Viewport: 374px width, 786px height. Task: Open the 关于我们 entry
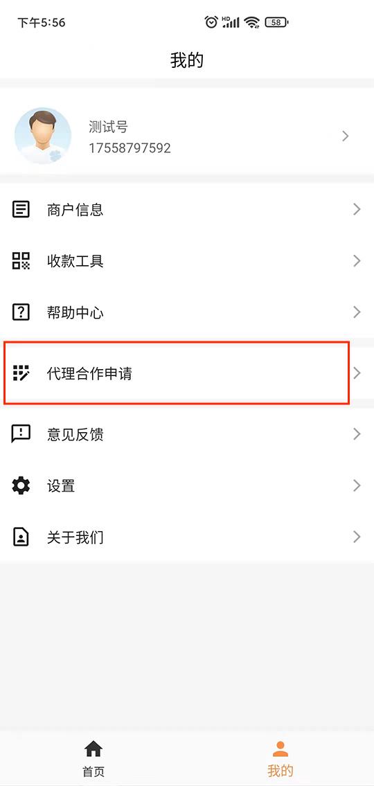click(x=187, y=537)
